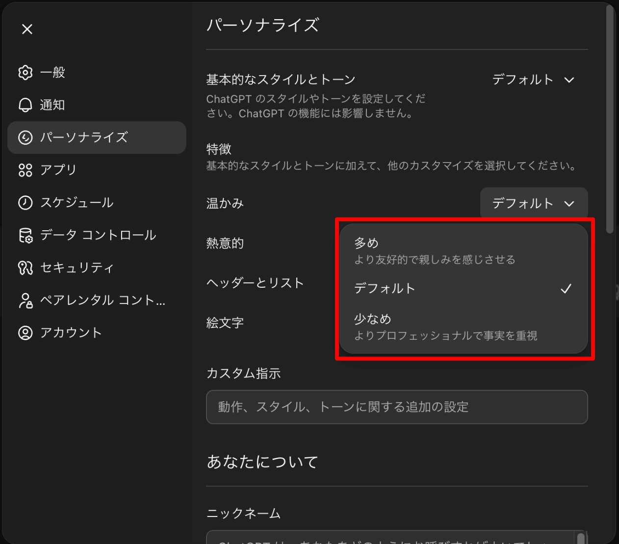The height and width of the screenshot is (544, 619).
Task: Click the key icon for セキュリティ
Action: point(26,268)
